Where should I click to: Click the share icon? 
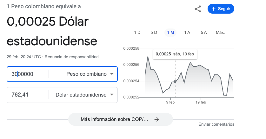point(198,9)
